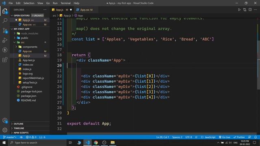Split the editor to the right
This screenshot has width=260, height=146.
[x=250, y=10]
